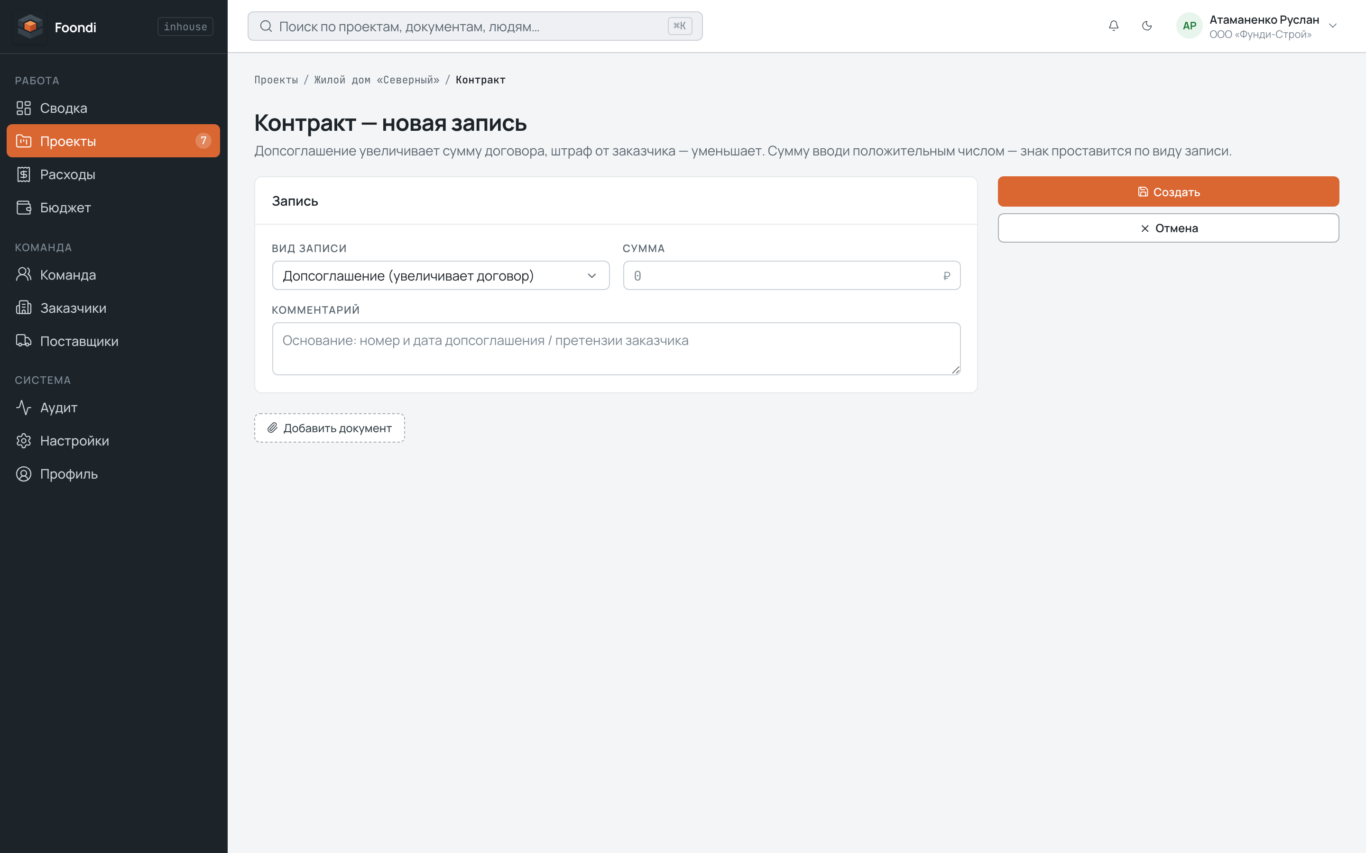
Task: Cancel with the Отмена button
Action: point(1168,228)
